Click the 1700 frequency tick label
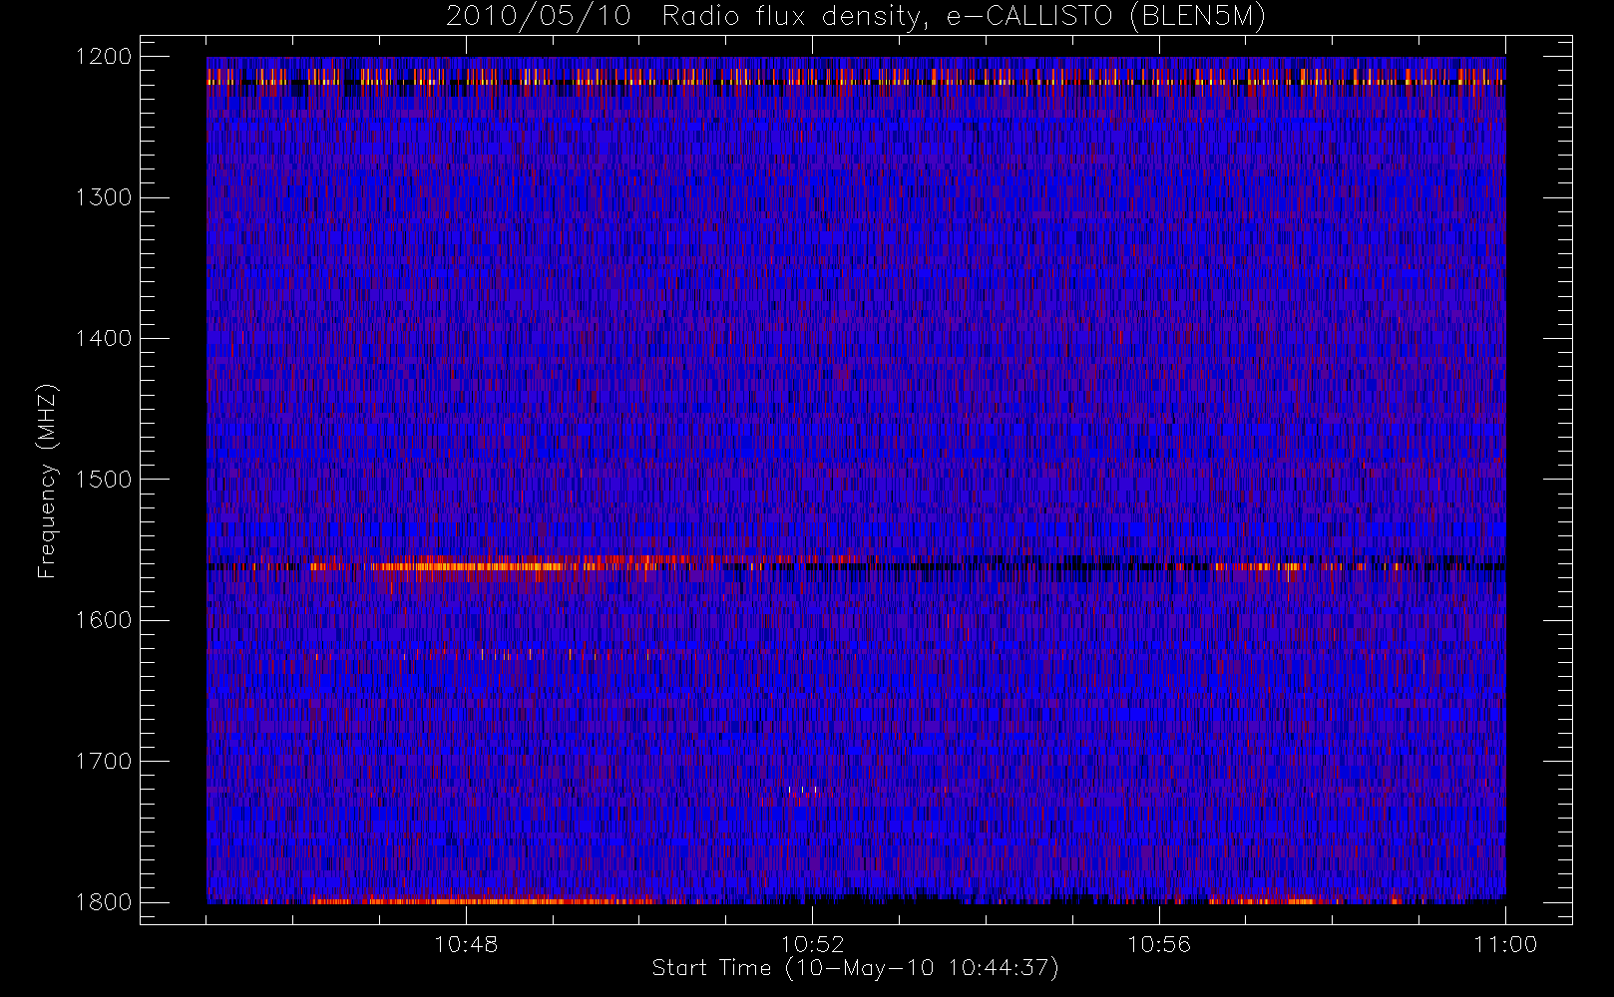Viewport: 1614px width, 997px height. 104,761
